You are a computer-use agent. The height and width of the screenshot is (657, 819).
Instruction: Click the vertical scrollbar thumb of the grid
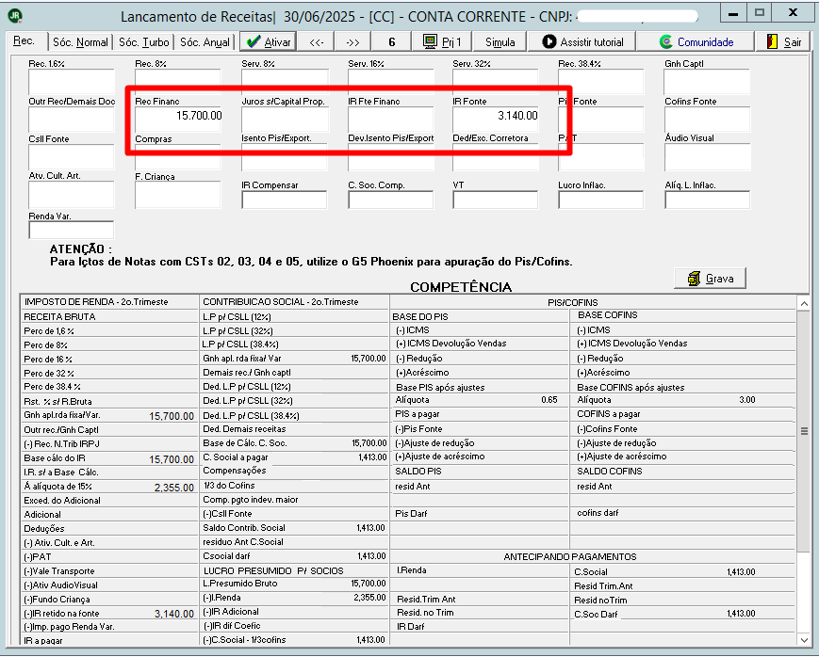tap(804, 431)
